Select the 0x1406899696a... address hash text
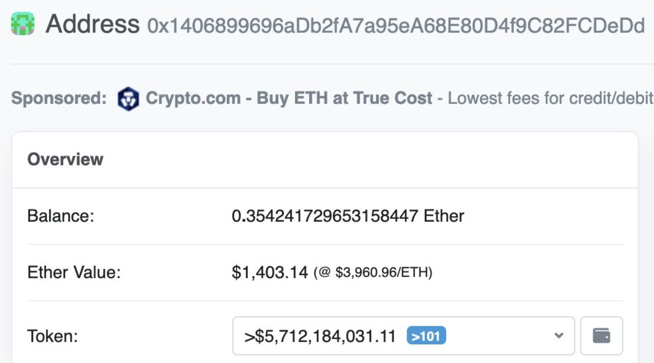Image resolution: width=654 pixels, height=363 pixels. 396,25
